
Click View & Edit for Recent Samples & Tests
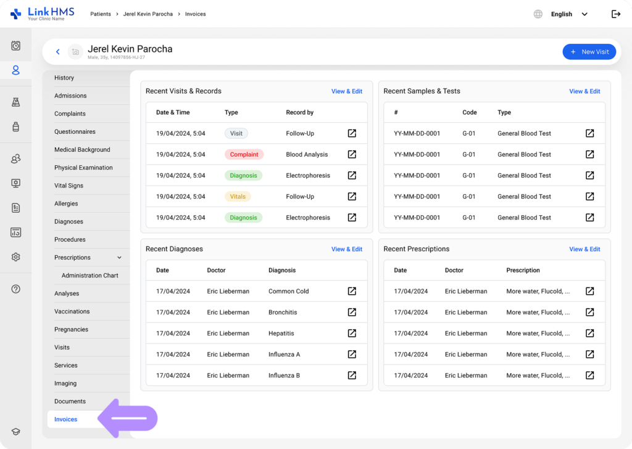[584, 91]
